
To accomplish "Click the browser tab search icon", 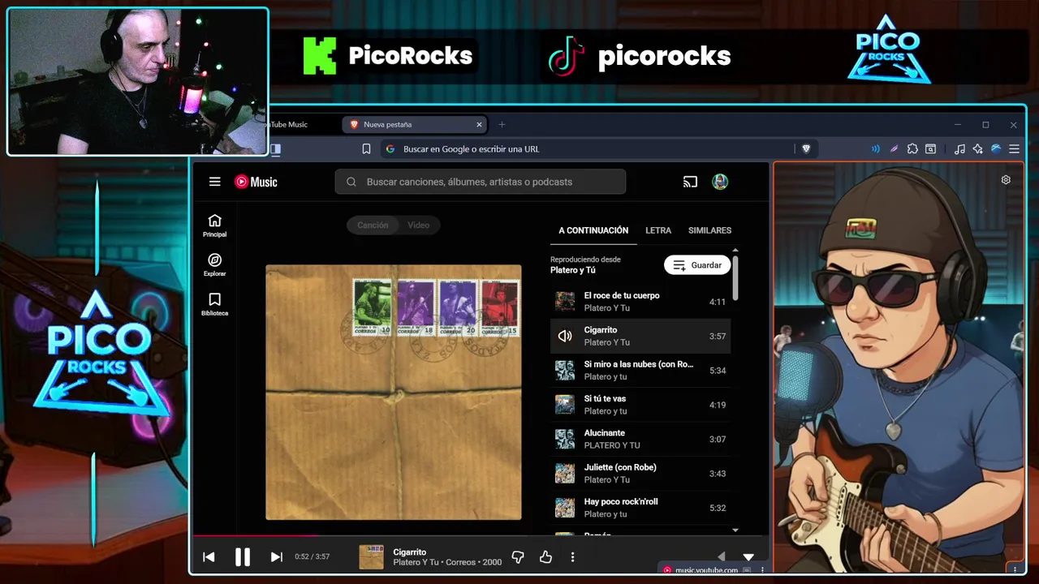I will (x=930, y=149).
